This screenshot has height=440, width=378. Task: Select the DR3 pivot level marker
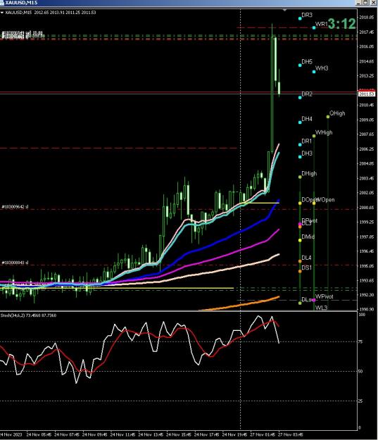click(300, 18)
